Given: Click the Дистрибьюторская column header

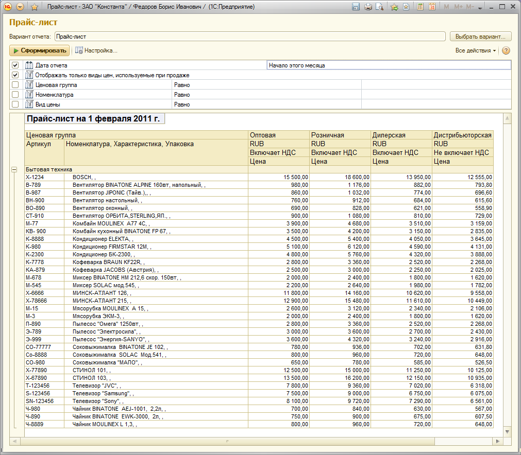Looking at the screenshot, I should pyautogui.click(x=463, y=135).
